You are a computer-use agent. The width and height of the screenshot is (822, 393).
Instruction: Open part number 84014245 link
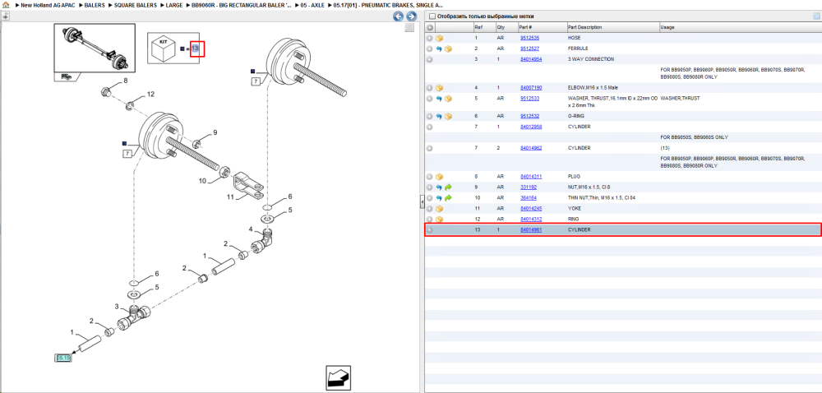(531, 209)
